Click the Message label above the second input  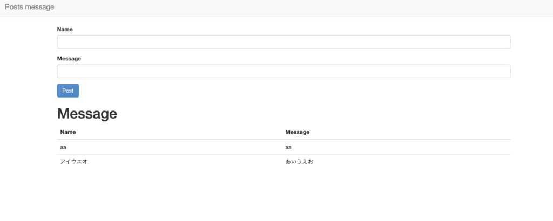coord(69,58)
